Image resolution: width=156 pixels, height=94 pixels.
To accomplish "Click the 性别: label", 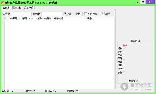I will [121, 55].
